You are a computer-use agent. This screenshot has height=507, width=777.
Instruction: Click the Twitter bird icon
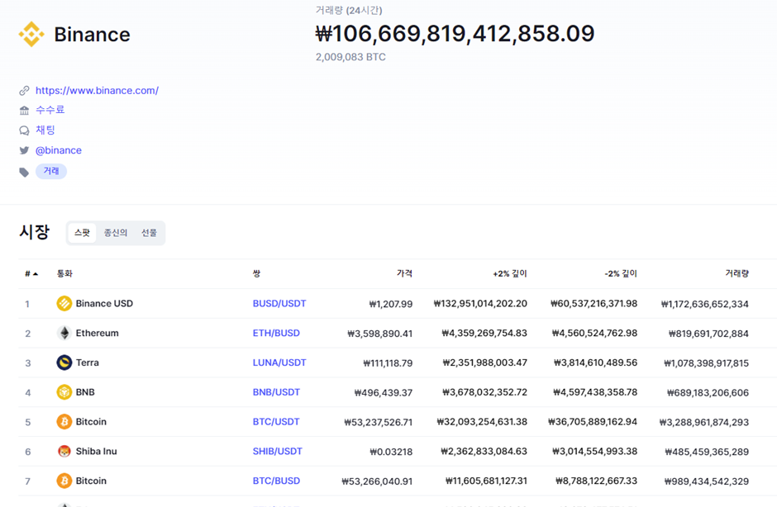[24, 151]
